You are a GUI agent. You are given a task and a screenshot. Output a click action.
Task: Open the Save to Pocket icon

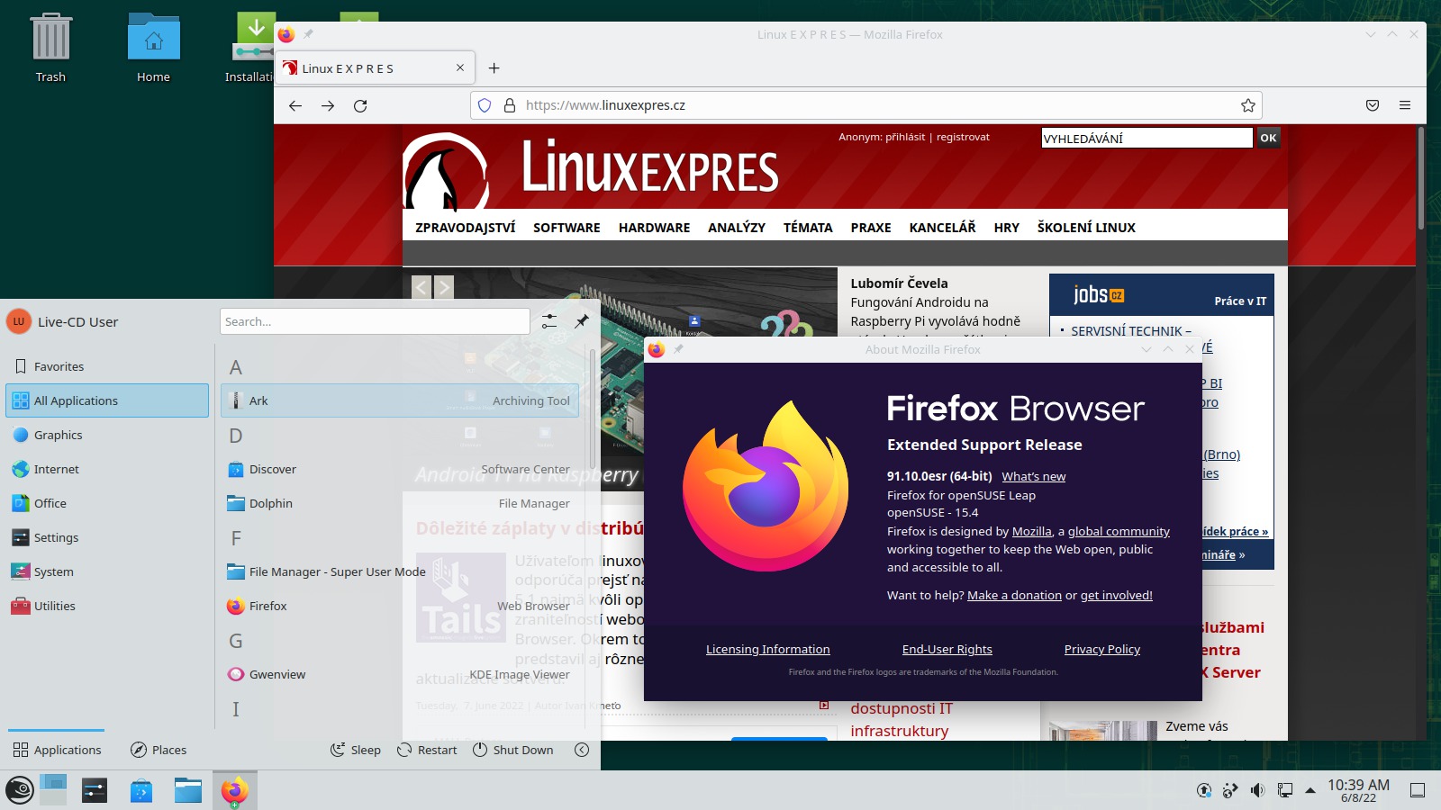click(1373, 105)
